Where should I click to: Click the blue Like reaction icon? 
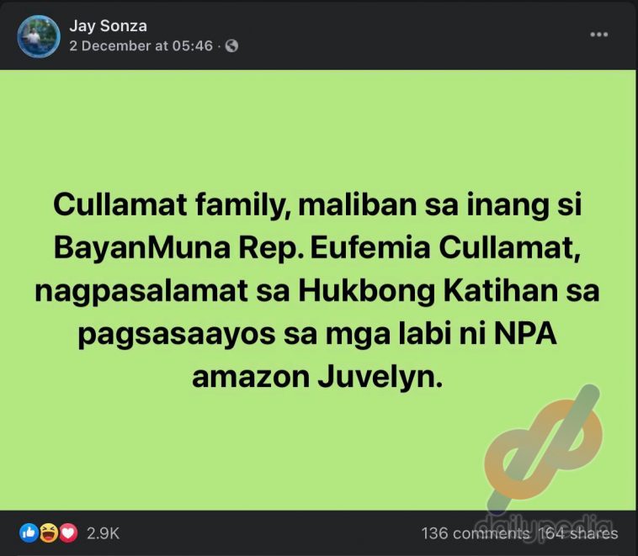(x=29, y=532)
